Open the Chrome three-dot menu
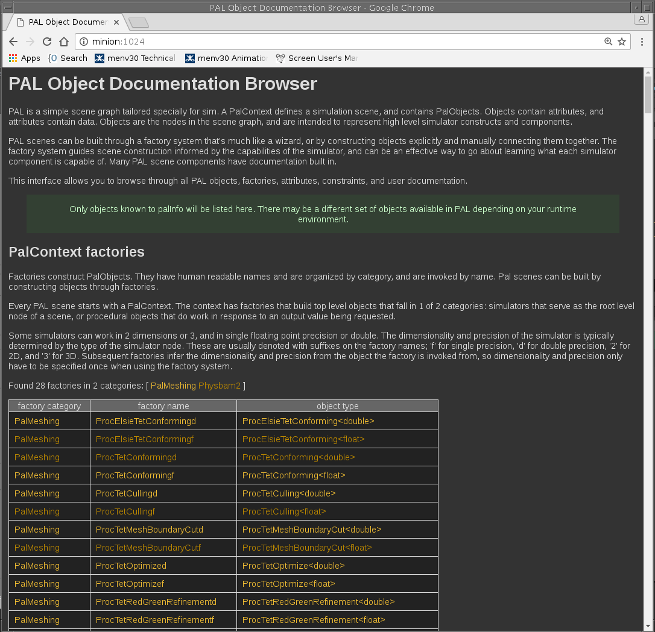 (642, 42)
